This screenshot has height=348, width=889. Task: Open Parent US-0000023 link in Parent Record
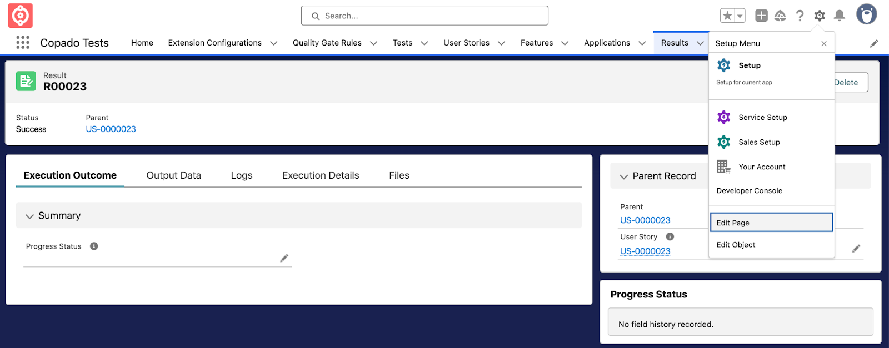(x=645, y=220)
